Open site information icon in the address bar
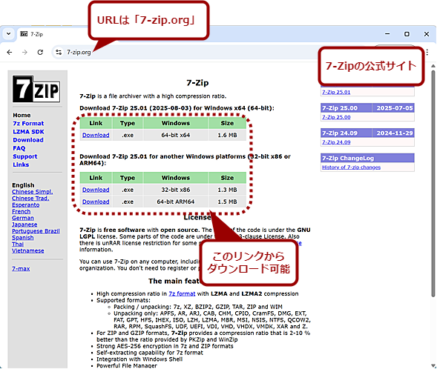 [59, 52]
